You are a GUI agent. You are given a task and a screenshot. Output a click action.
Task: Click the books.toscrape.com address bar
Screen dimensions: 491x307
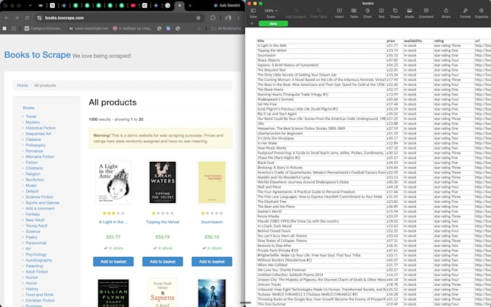point(119,18)
